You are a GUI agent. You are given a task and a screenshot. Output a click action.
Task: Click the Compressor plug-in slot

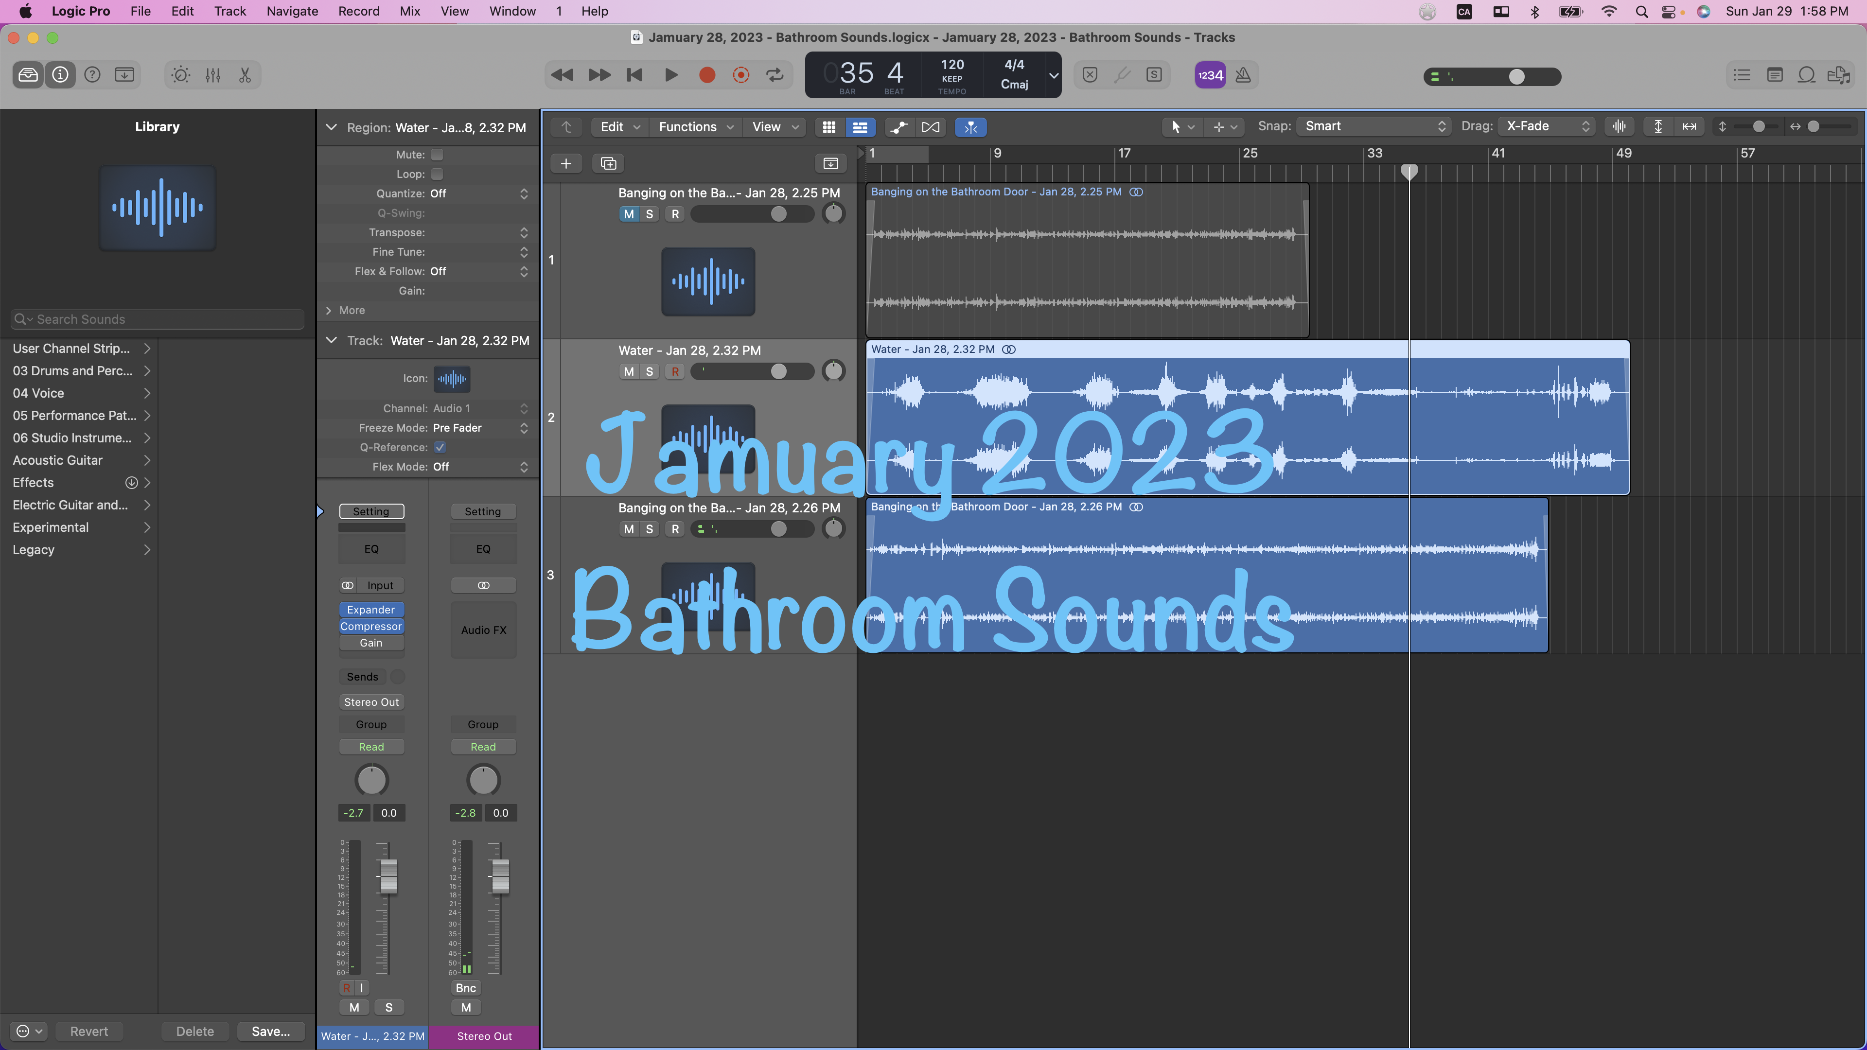point(371,626)
